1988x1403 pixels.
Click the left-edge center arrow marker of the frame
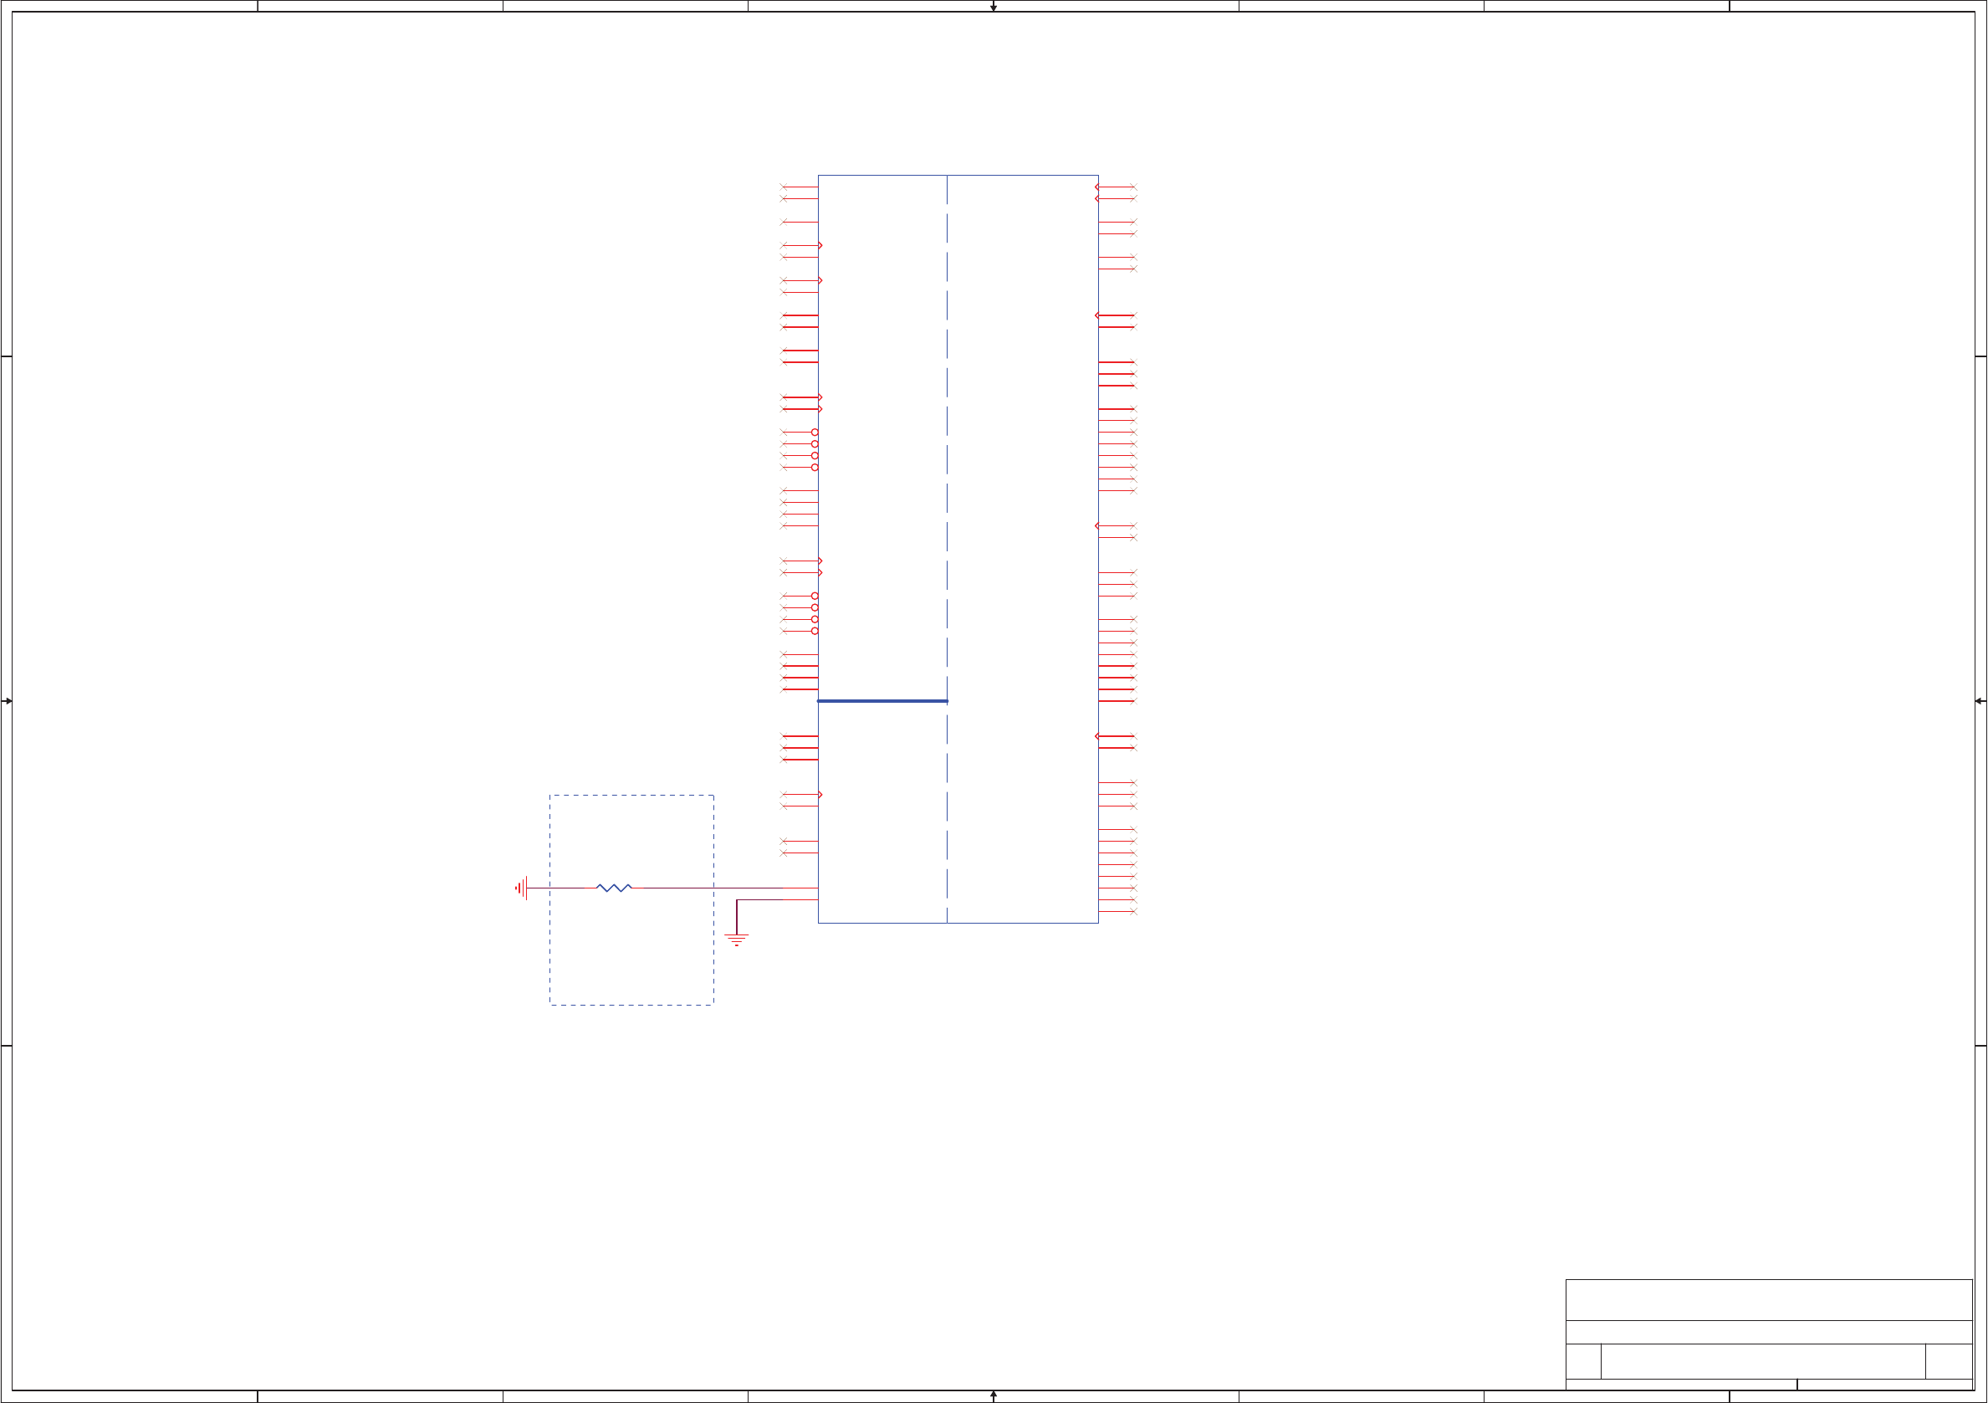[7, 701]
